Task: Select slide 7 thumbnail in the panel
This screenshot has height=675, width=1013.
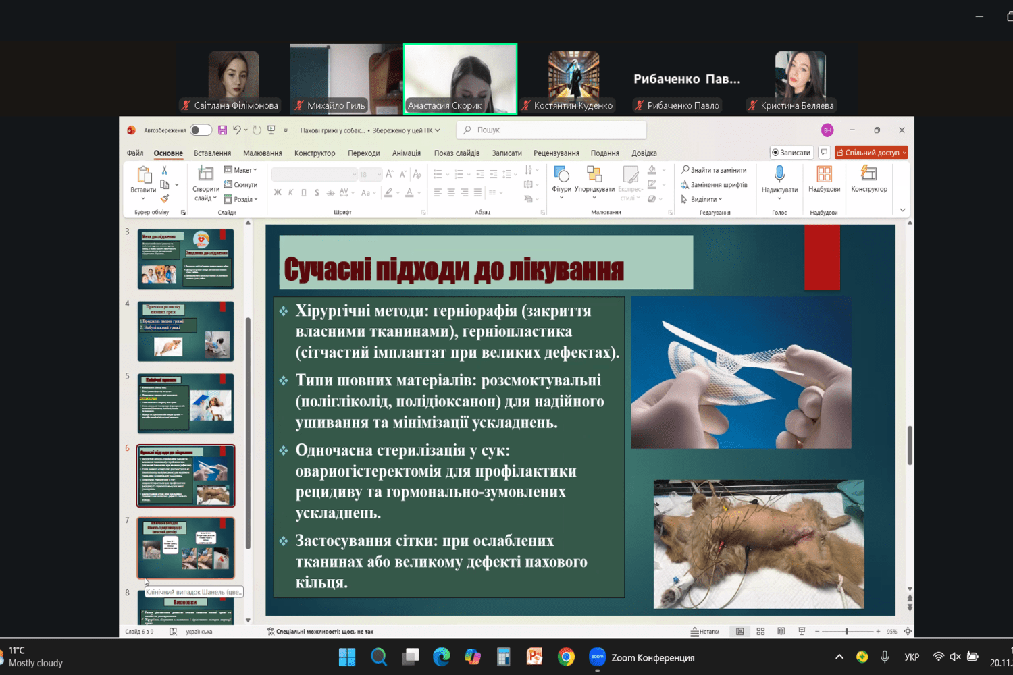Action: (x=186, y=547)
